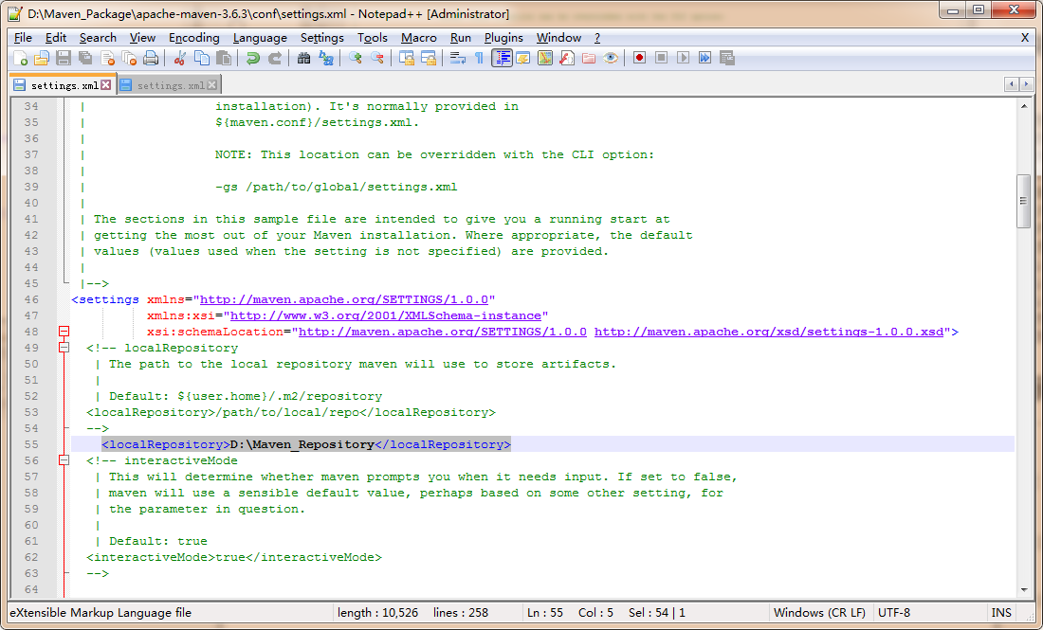Click the Save All toolbar icon
1043x630 pixels.
85,59
